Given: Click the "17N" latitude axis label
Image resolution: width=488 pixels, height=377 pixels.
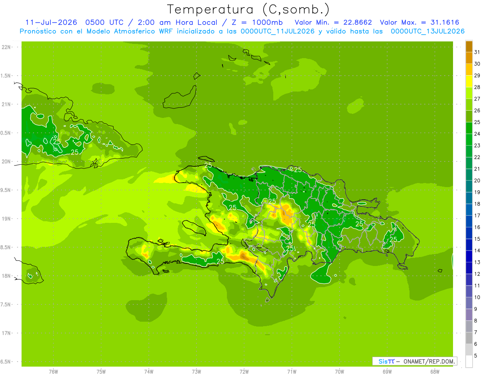Looking at the screenshot, I should (6, 333).
